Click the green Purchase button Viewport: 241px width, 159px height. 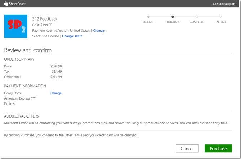coord(218,148)
